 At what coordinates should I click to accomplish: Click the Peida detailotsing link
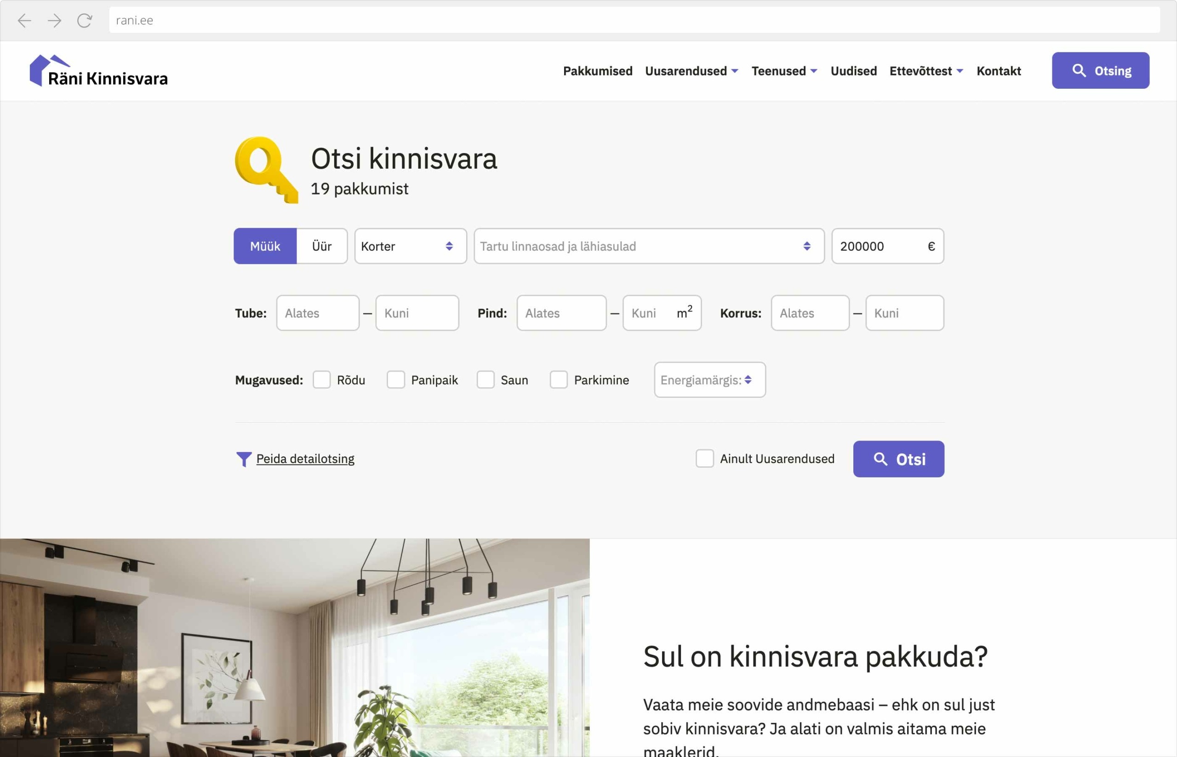[x=305, y=458]
